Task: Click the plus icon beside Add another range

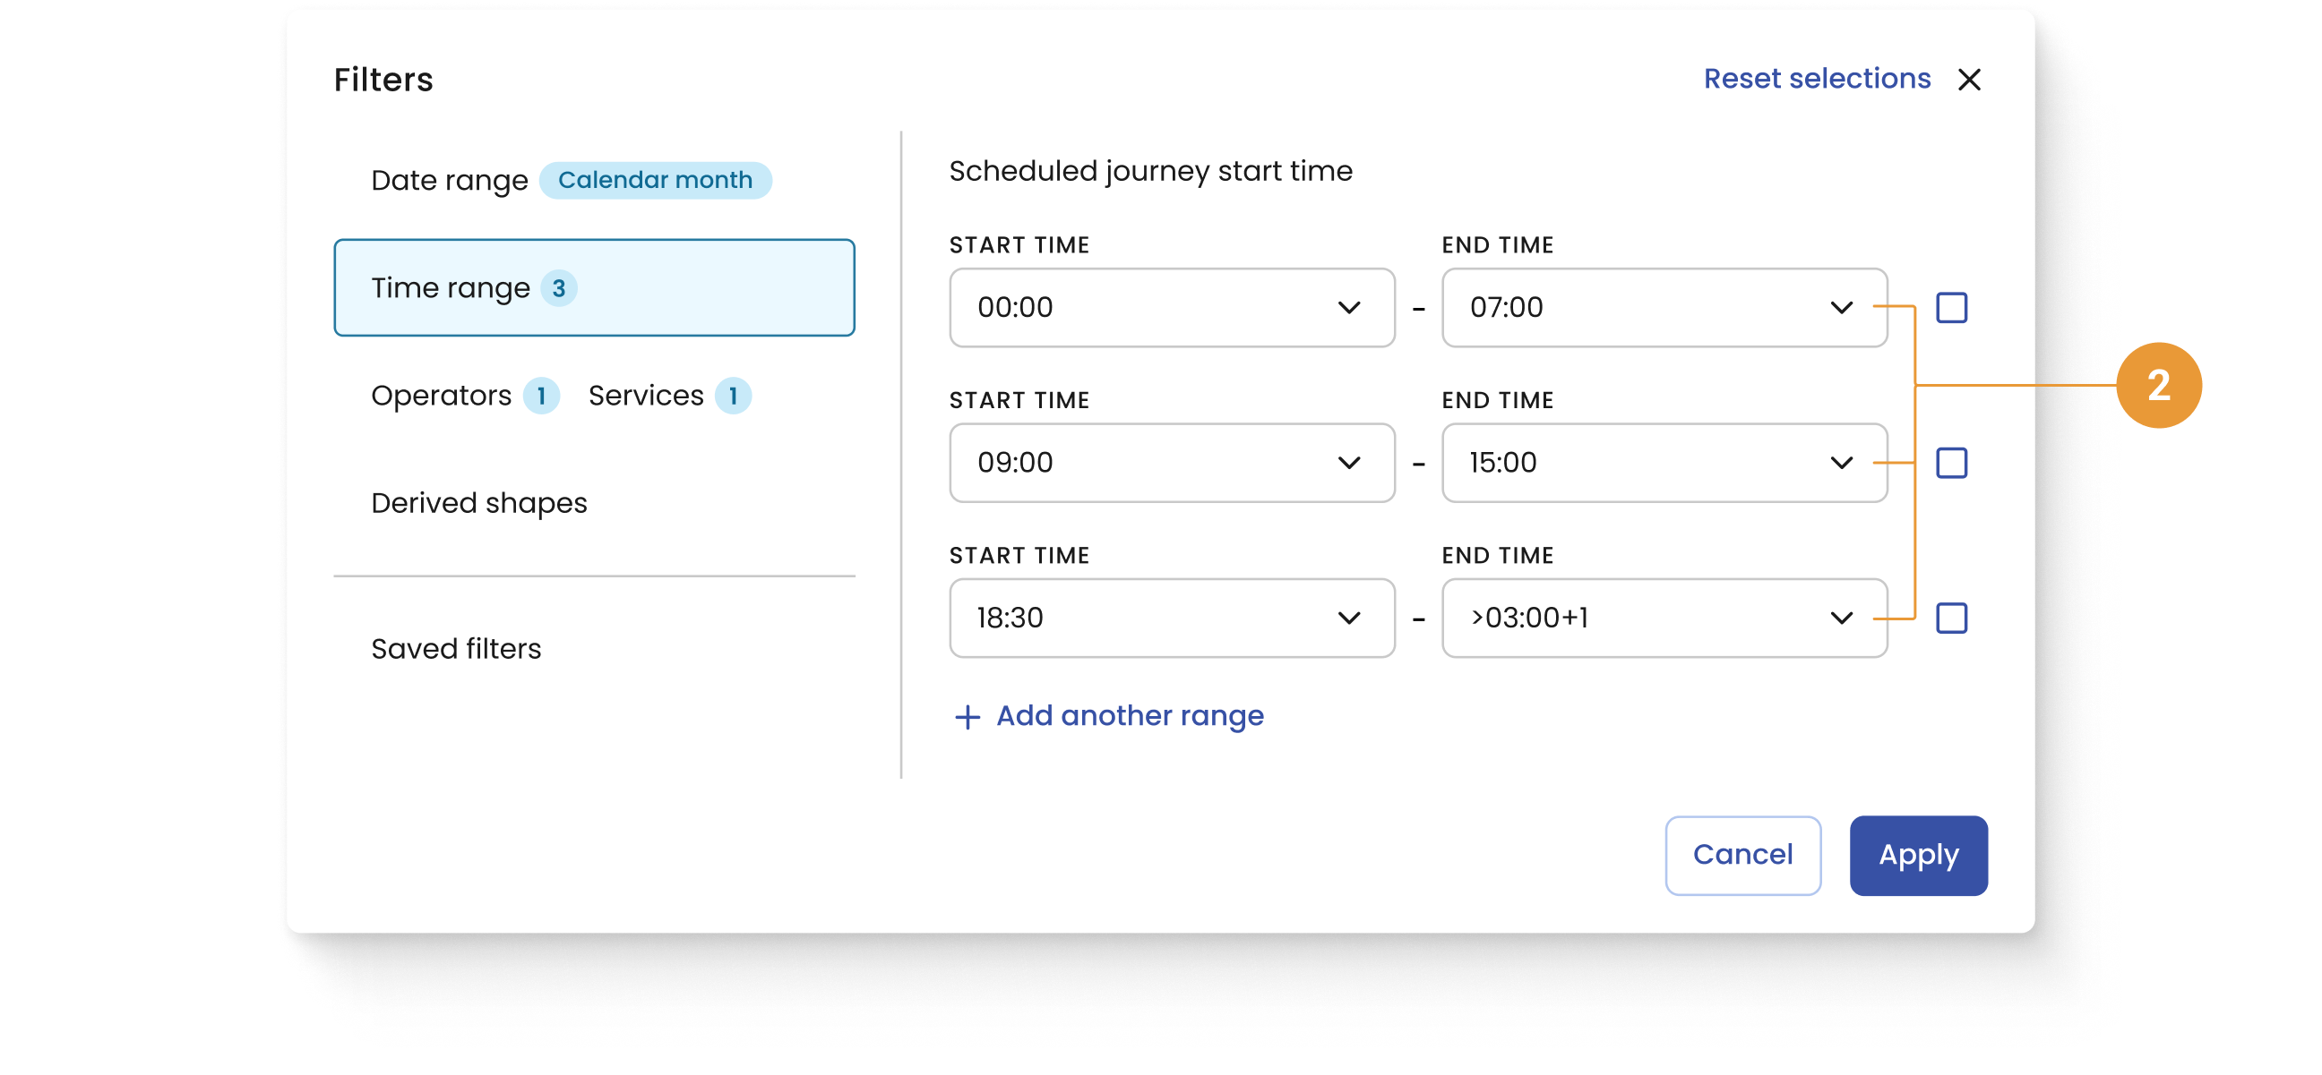Action: click(967, 717)
